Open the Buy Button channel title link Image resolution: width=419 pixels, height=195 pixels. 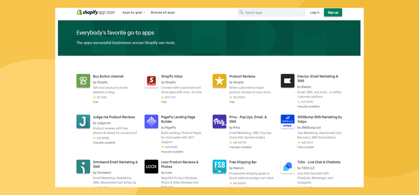click(108, 76)
